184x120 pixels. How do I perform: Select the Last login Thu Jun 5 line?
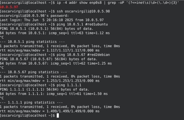pos(52,20)
